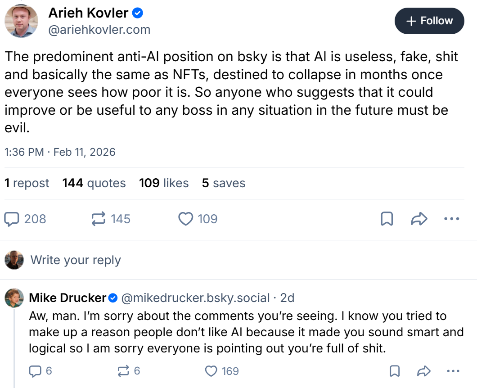Viewport: 477px width, 388px height.
Task: Open more options menu on main post
Action: pyautogui.click(x=451, y=219)
